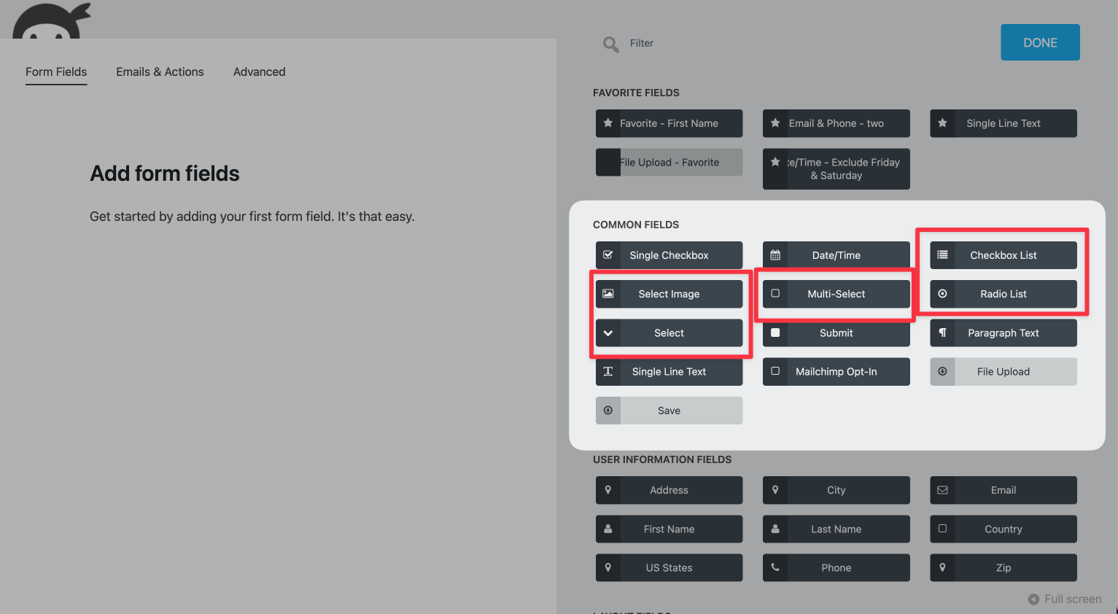Add the Single Checkbox field

coord(669,255)
